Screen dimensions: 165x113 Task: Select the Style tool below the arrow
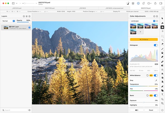[162, 23]
